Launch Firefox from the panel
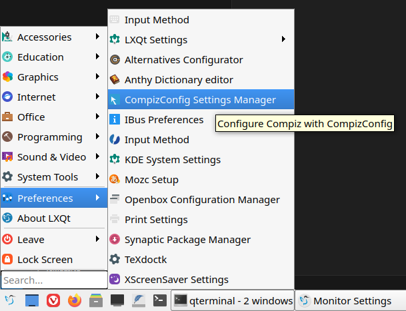Image resolution: width=406 pixels, height=311 pixels. point(75,300)
